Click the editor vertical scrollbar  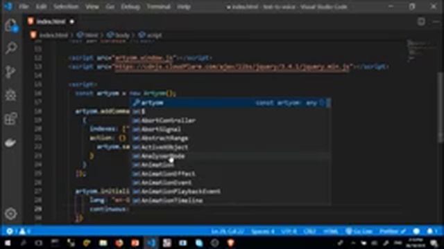click(441, 107)
